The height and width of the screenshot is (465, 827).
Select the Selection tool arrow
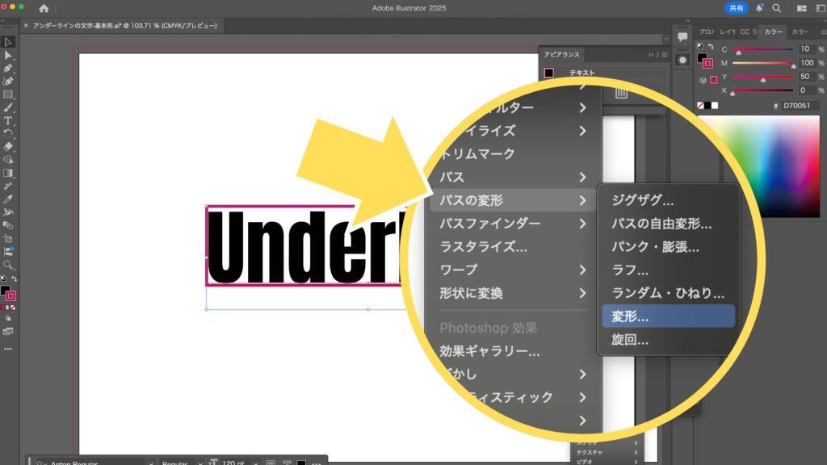click(x=8, y=41)
